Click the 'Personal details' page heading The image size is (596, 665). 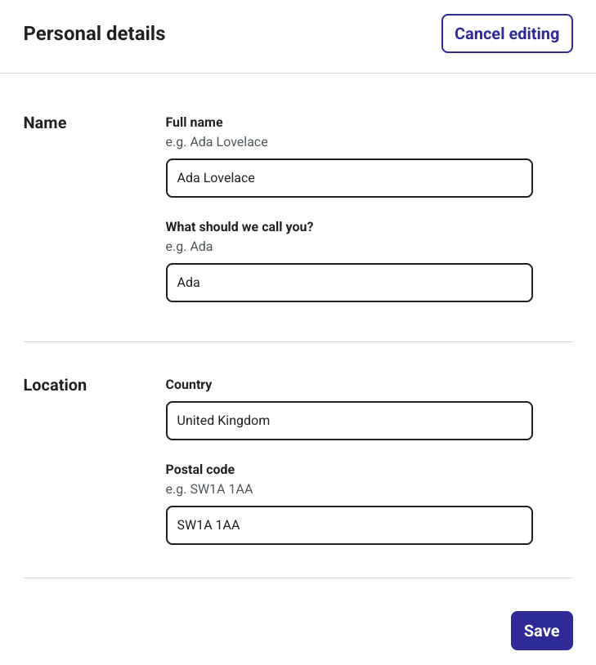click(x=95, y=33)
